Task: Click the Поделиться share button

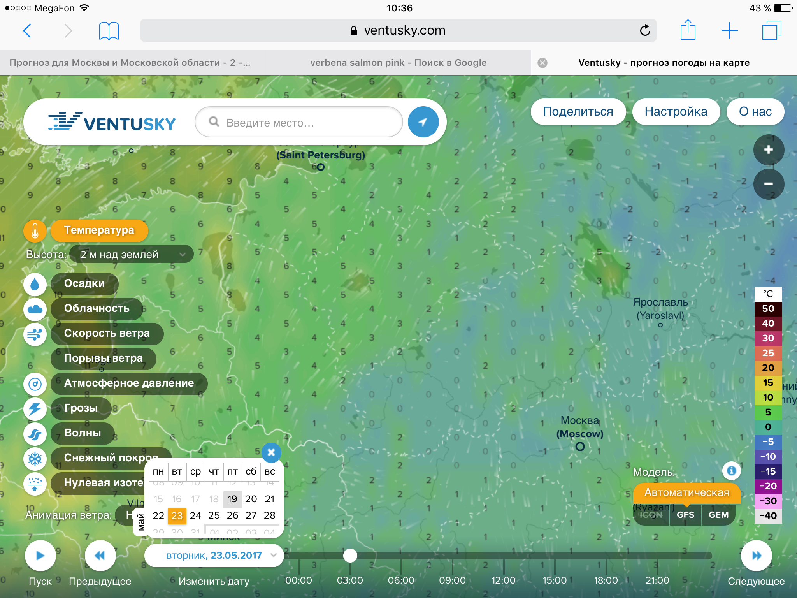Action: (x=578, y=112)
